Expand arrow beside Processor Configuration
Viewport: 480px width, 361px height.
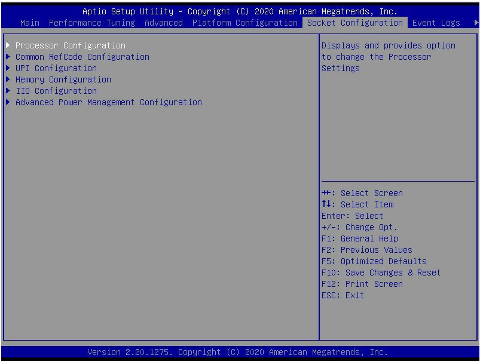[8, 45]
